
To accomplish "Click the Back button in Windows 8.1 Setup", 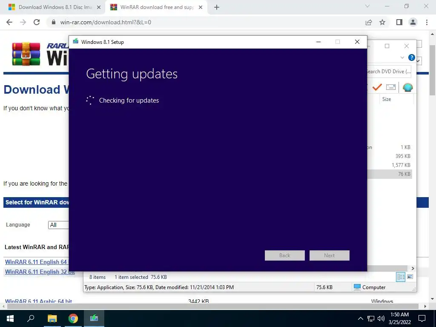I will [285, 255].
